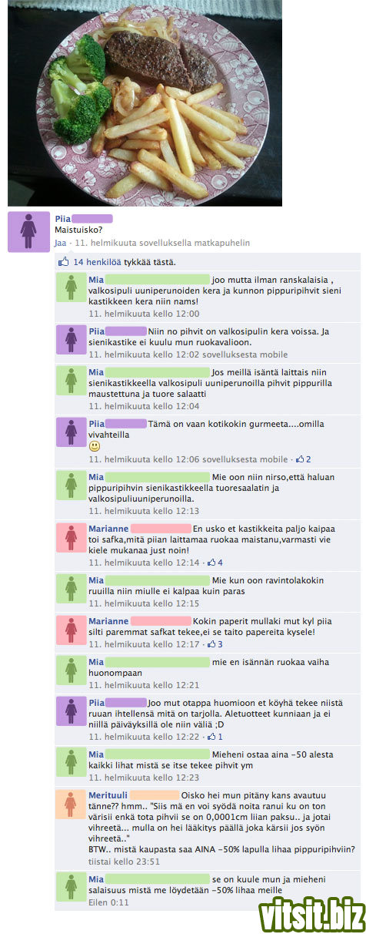The width and height of the screenshot is (366, 934).
Task: Click Merituuli's orange avatar
Action: pos(71,803)
